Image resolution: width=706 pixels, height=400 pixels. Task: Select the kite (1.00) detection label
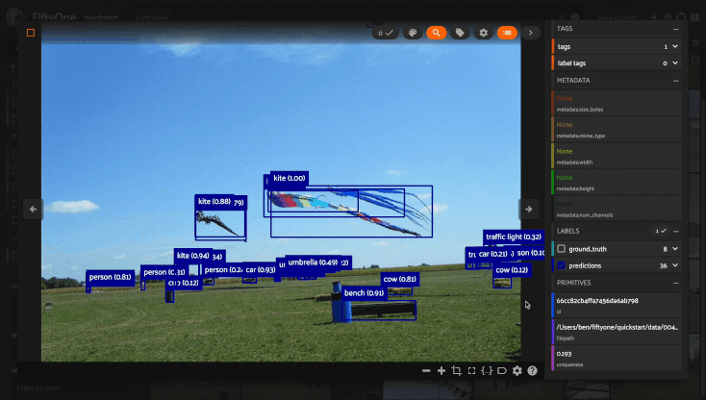(x=290, y=178)
